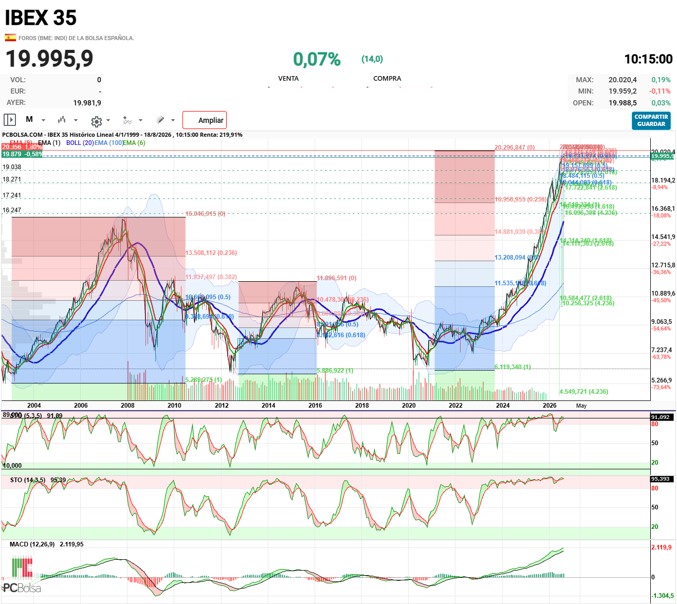This screenshot has height=604, width=677.
Task: Click the 2026 year label on time axis
Action: click(x=550, y=406)
